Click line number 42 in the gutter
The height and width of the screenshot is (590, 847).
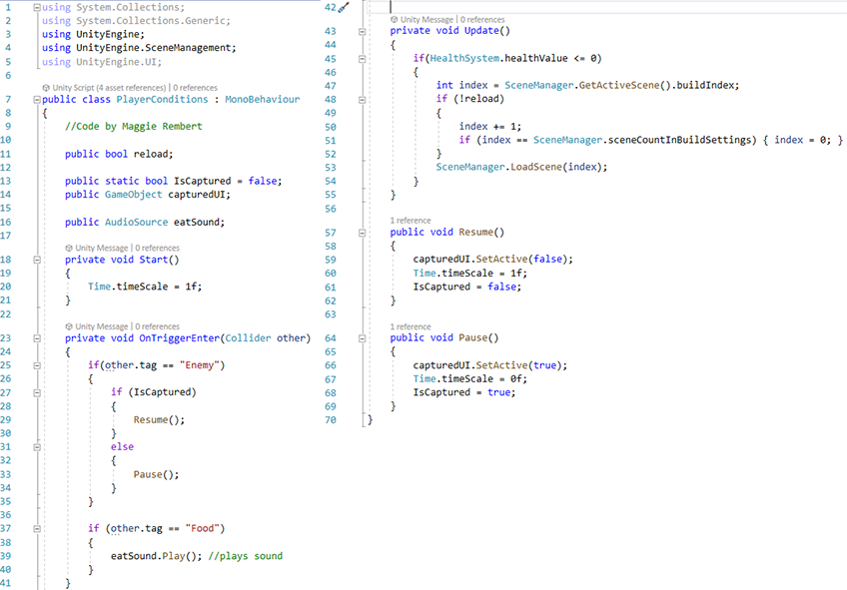pos(330,8)
